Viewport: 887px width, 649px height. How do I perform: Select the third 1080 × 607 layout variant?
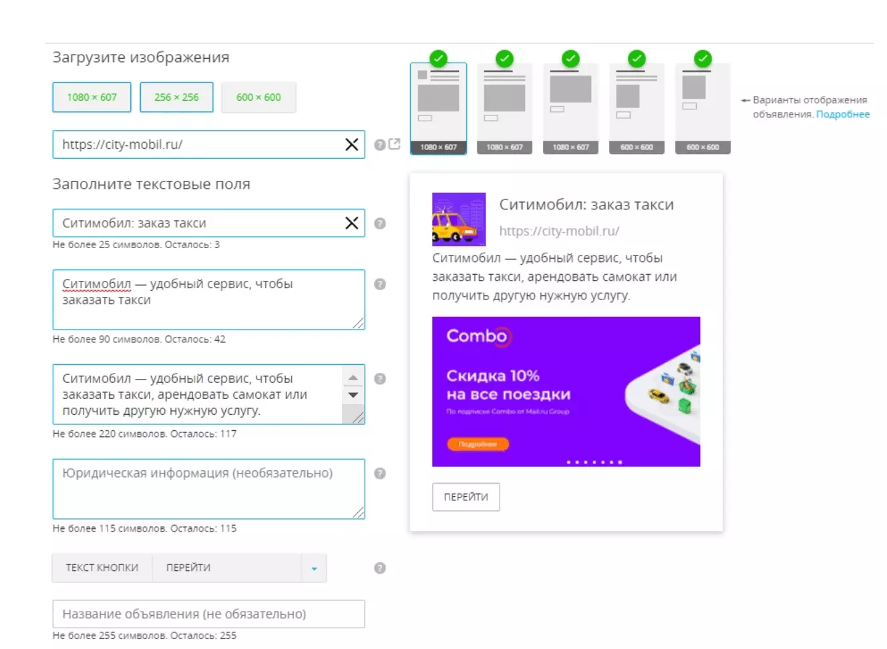click(570, 109)
